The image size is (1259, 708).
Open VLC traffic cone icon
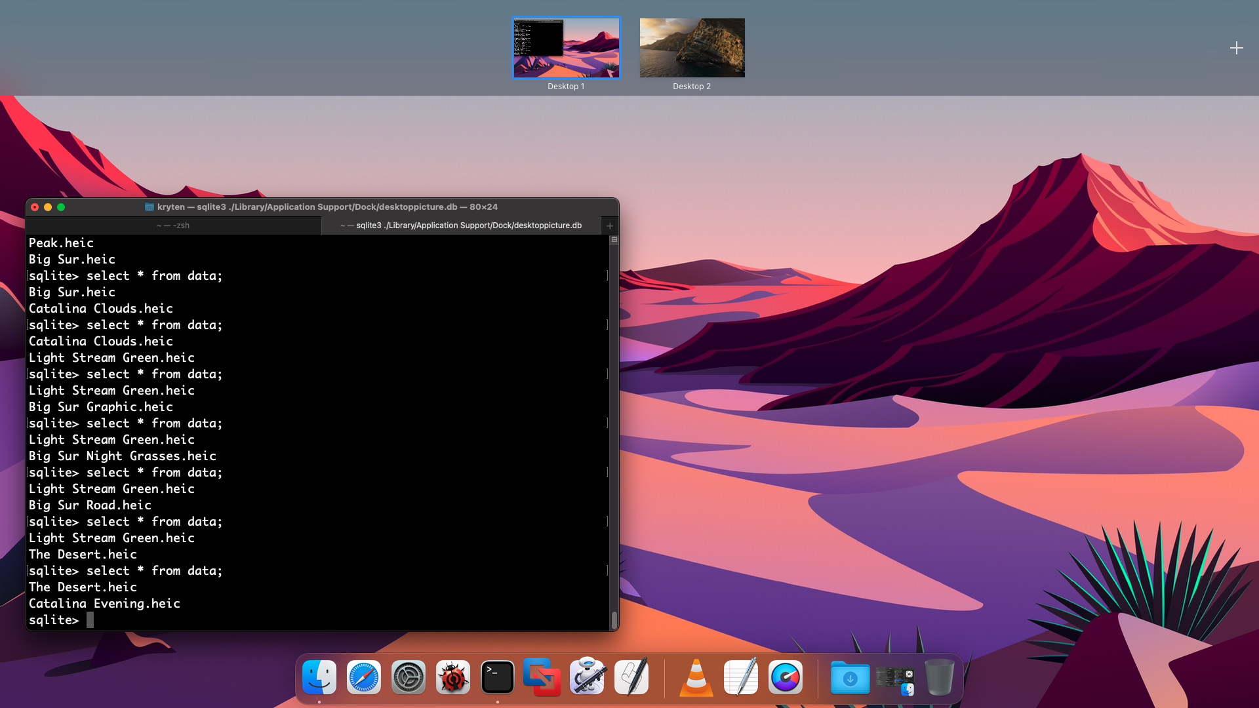click(696, 677)
